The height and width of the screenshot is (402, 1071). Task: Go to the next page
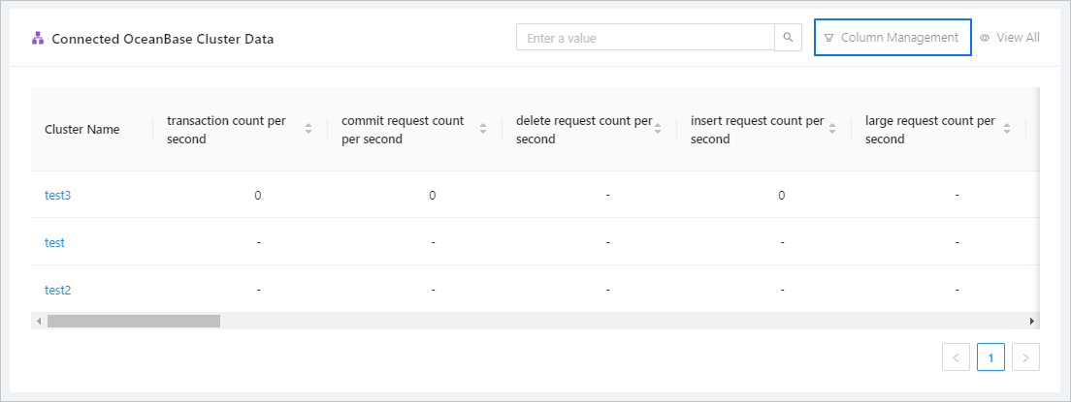(1025, 357)
